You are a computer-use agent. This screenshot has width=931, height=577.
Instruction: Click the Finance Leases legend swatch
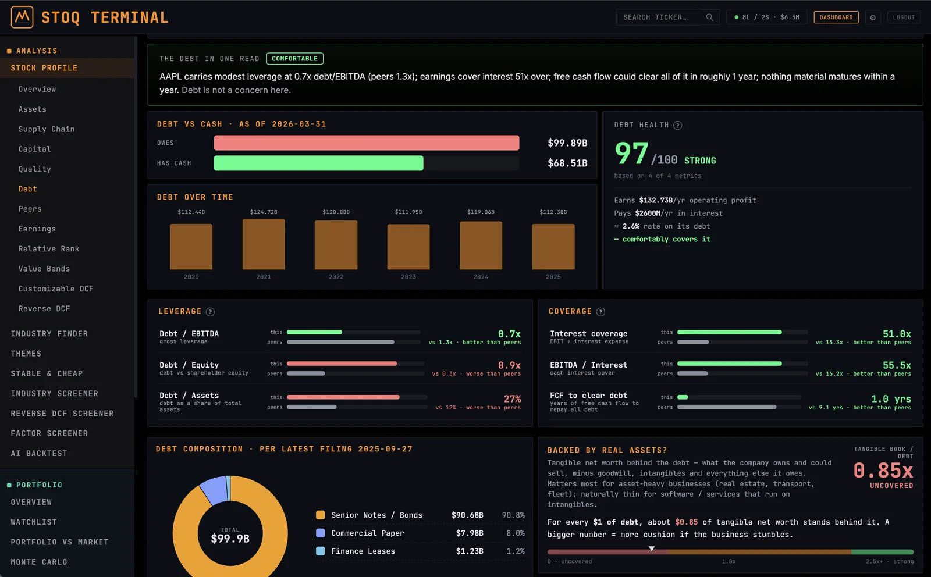click(320, 551)
